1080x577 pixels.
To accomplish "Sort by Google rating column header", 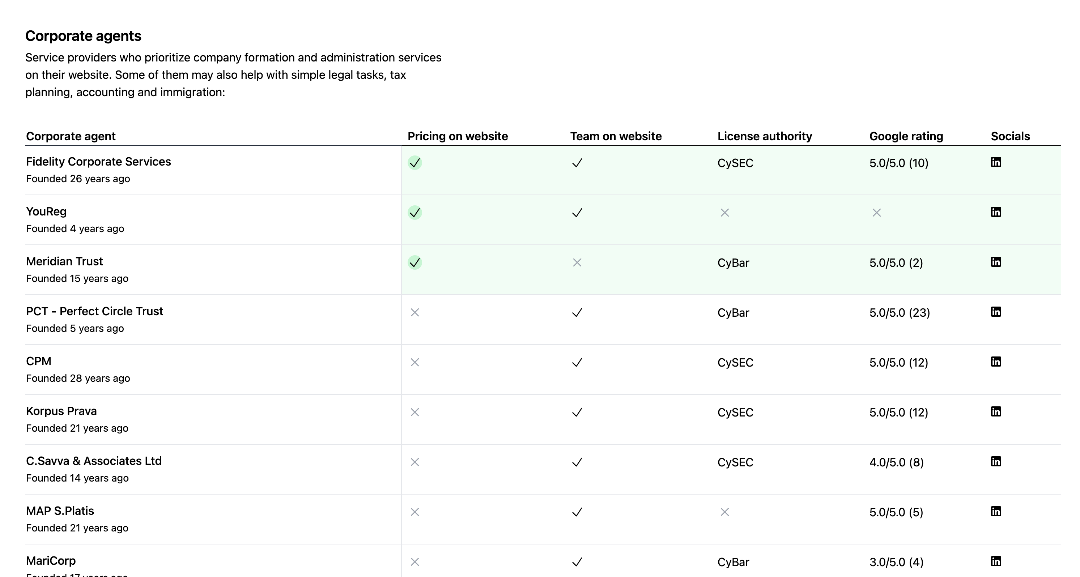I will 906,136.
